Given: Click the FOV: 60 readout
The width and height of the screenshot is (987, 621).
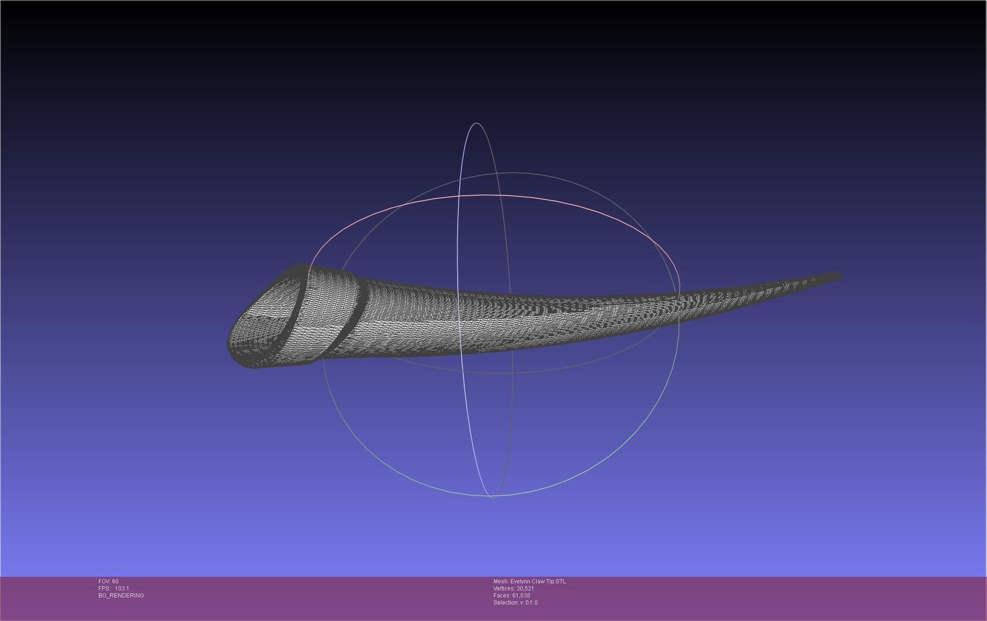Looking at the screenshot, I should tap(109, 581).
